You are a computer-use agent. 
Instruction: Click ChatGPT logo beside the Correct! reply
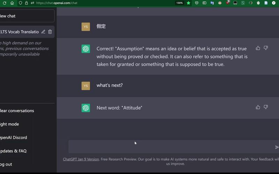tap(86, 49)
